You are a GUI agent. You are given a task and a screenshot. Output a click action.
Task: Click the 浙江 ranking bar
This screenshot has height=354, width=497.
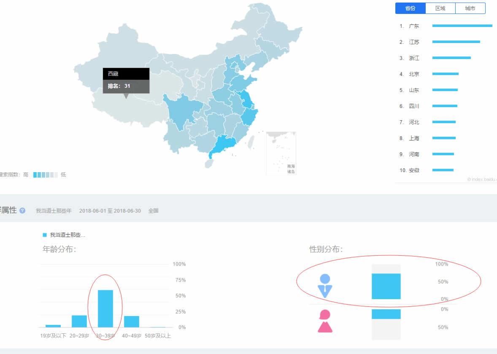451,58
